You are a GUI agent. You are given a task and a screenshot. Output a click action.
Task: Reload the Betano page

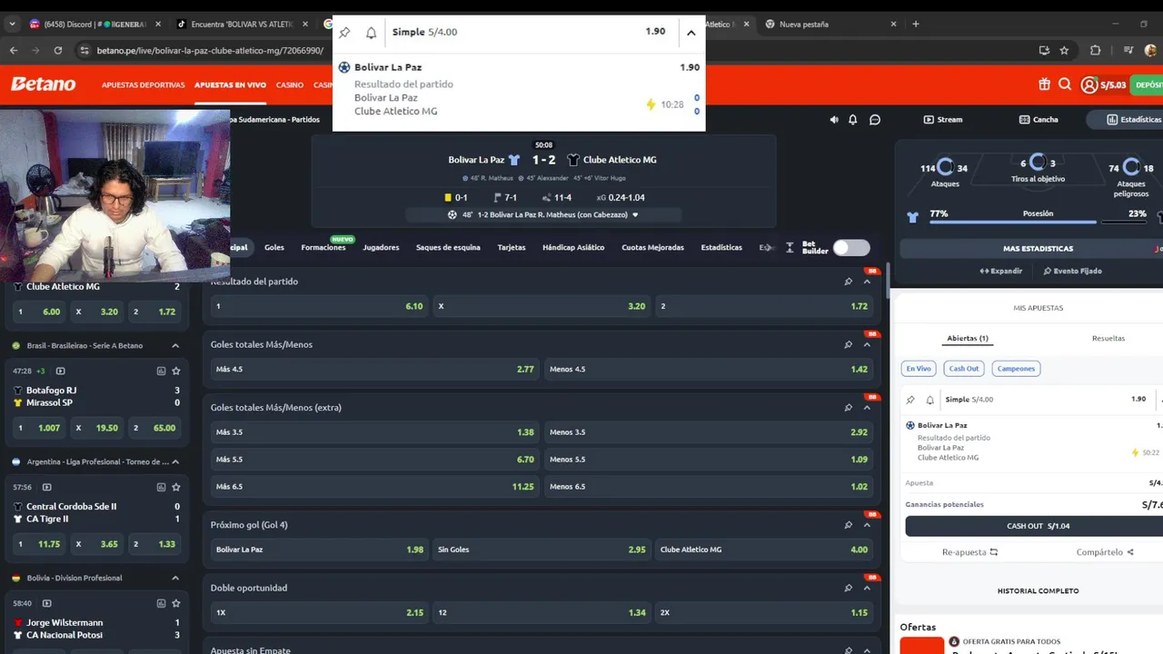coord(58,50)
